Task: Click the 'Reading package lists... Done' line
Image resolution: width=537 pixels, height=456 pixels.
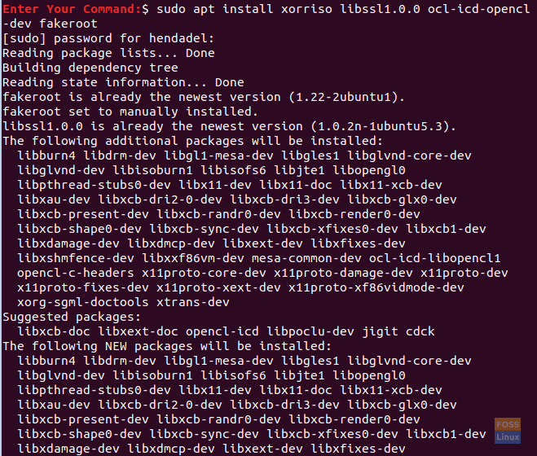Action: click(x=108, y=53)
